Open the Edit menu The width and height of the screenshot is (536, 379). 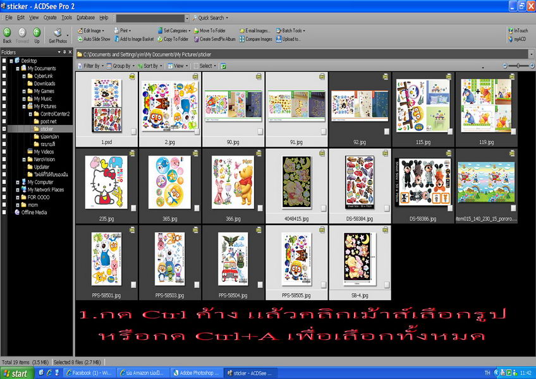pos(20,18)
